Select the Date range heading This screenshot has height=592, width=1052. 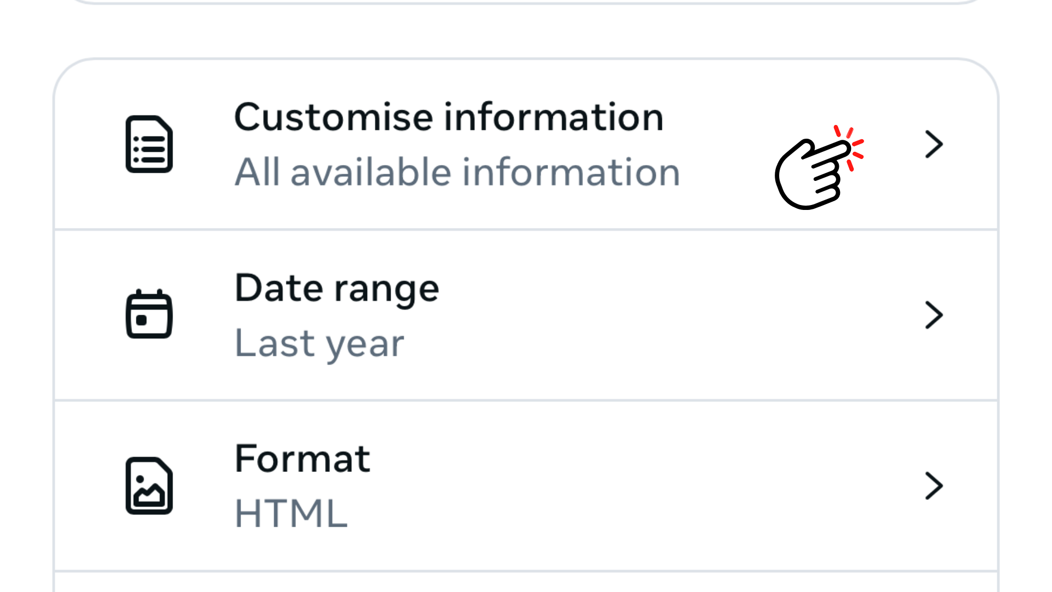(336, 288)
